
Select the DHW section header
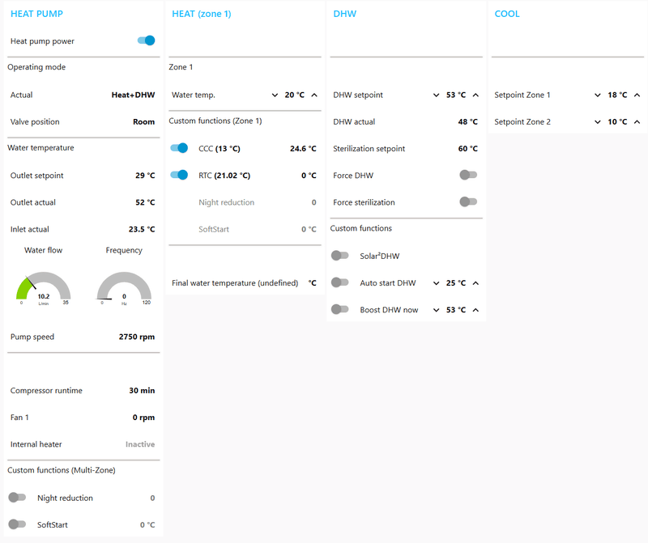343,13
